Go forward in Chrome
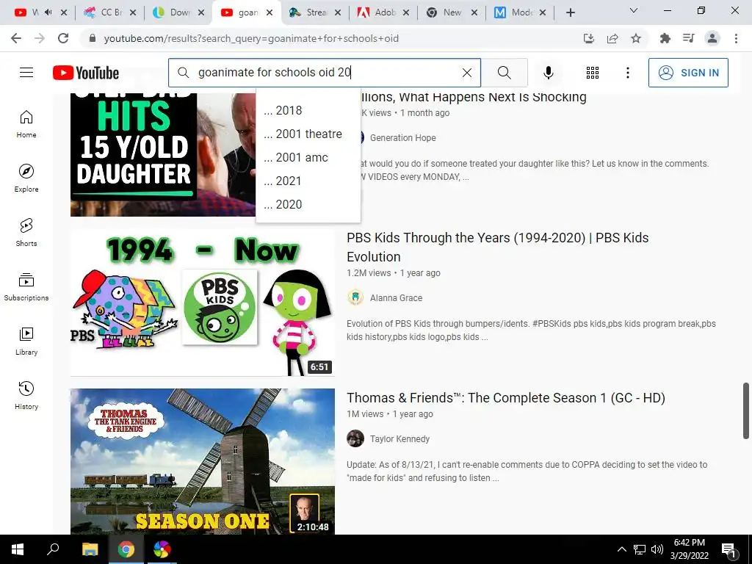This screenshot has width=752, height=564. [40, 38]
